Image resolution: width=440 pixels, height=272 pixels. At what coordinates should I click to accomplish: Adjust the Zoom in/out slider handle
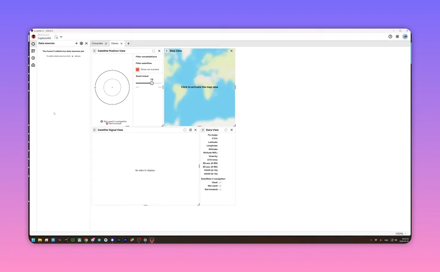[x=152, y=83]
